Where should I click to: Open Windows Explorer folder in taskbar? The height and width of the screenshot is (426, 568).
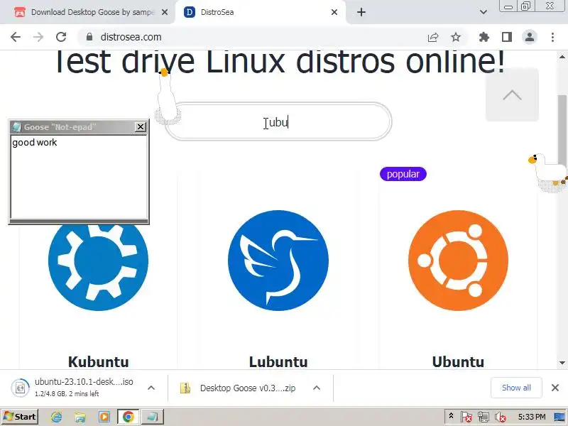click(x=80, y=417)
